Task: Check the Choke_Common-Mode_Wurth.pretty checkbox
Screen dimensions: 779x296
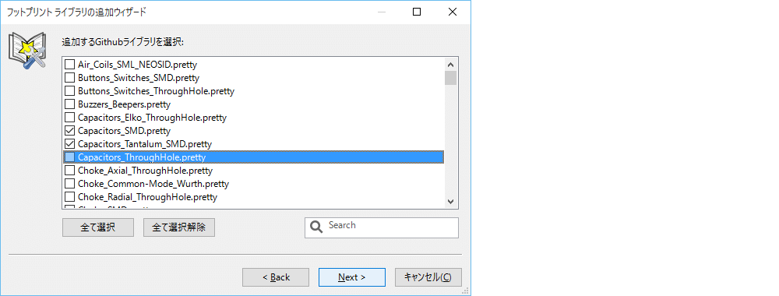Action: [69, 184]
